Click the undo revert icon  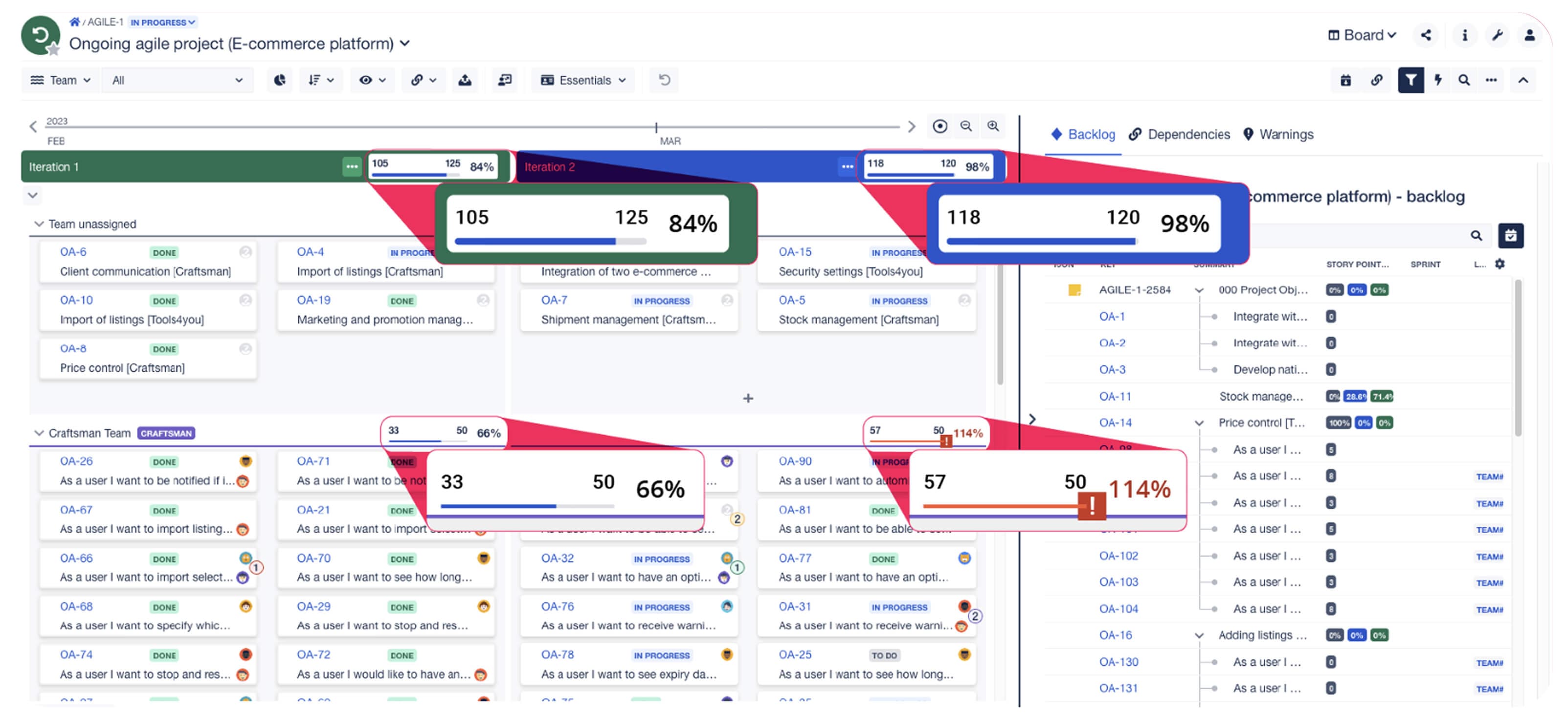point(665,80)
